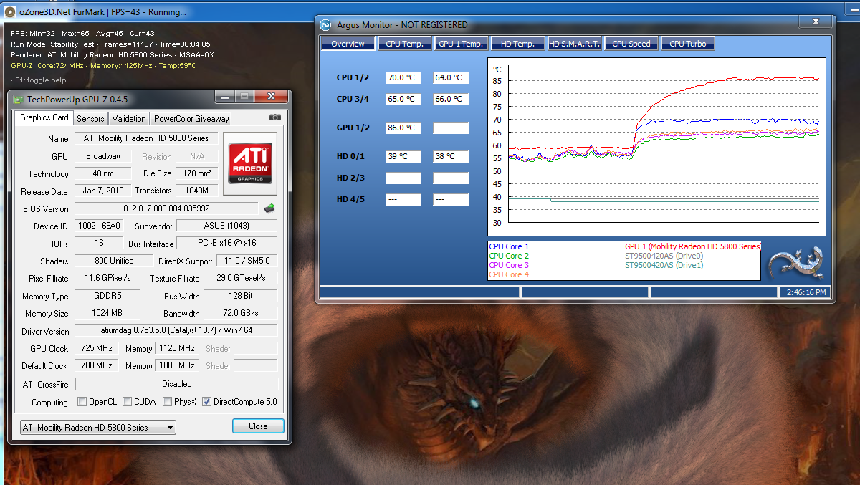Click the 70.0 °C CPU temperature reading
The image size is (860, 485).
403,78
